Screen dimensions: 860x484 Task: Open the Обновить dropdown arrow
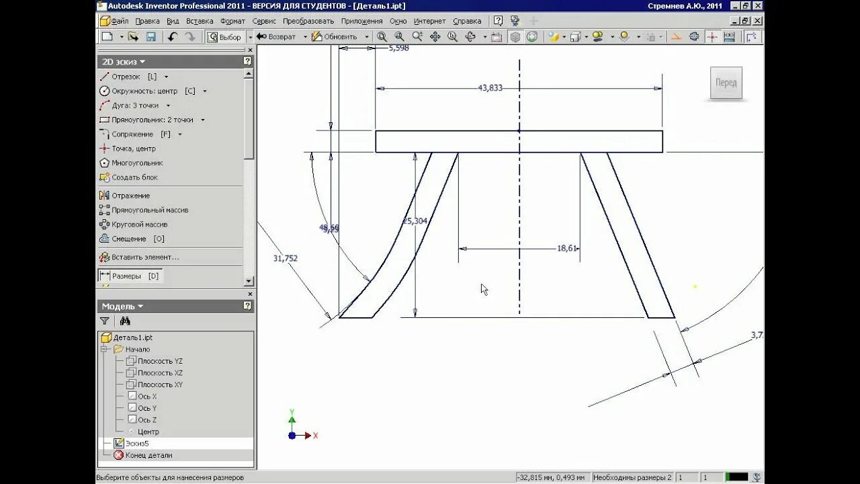[366, 36]
